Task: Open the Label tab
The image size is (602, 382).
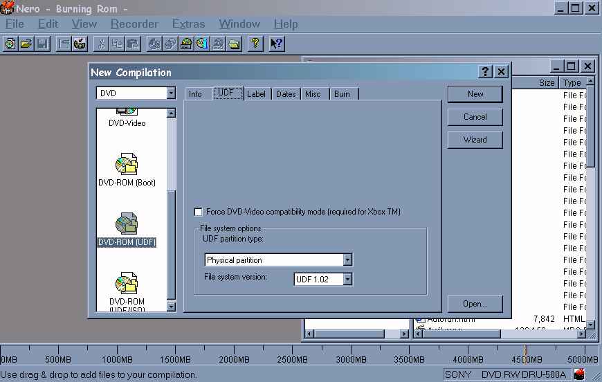Action: 256,94
